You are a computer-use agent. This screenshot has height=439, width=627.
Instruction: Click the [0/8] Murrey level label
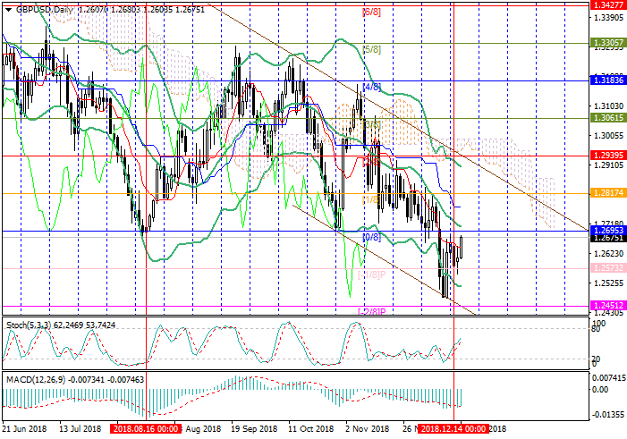click(372, 238)
